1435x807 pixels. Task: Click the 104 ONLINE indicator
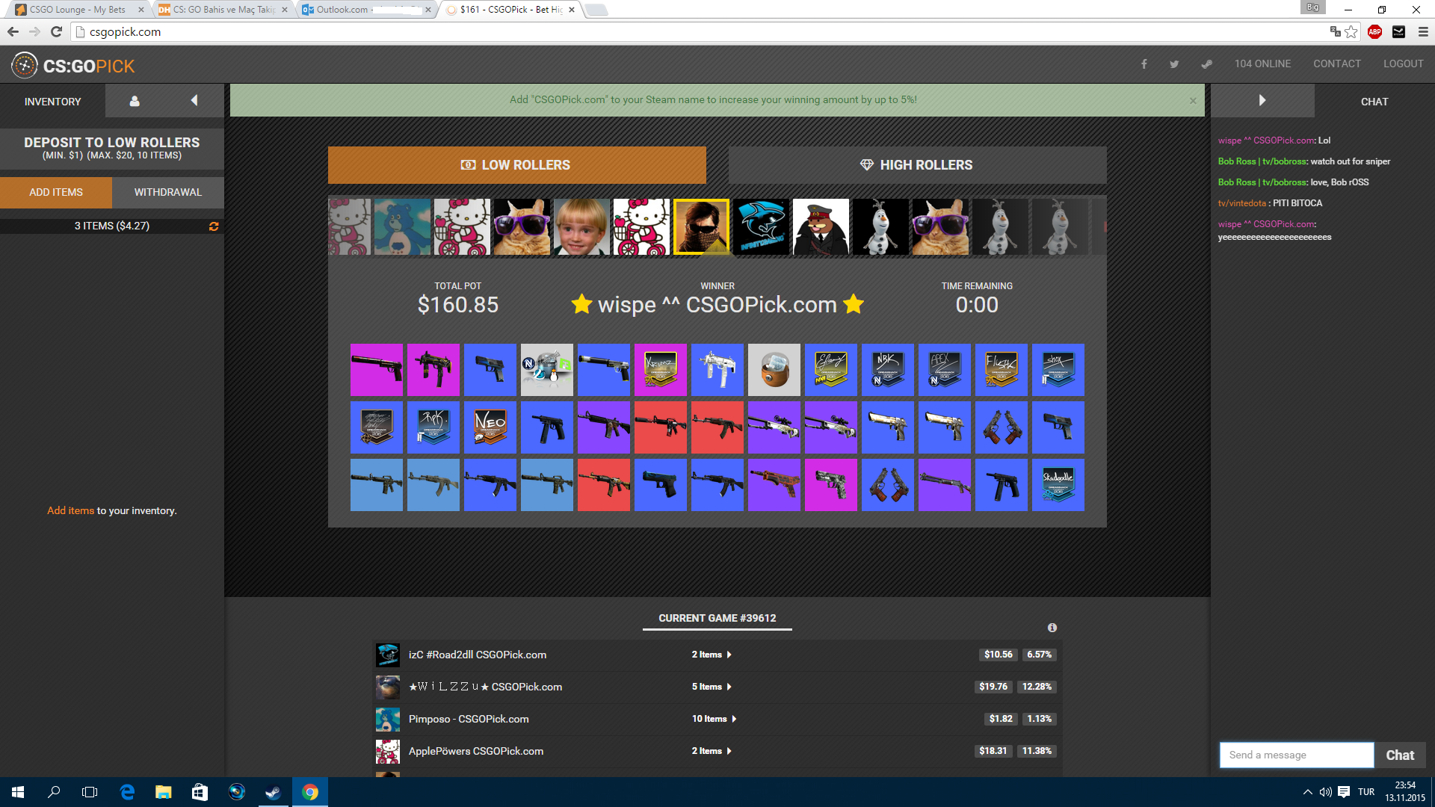tap(1262, 64)
